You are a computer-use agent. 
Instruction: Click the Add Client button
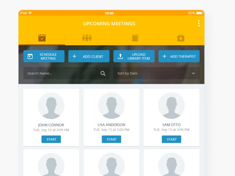(89, 56)
